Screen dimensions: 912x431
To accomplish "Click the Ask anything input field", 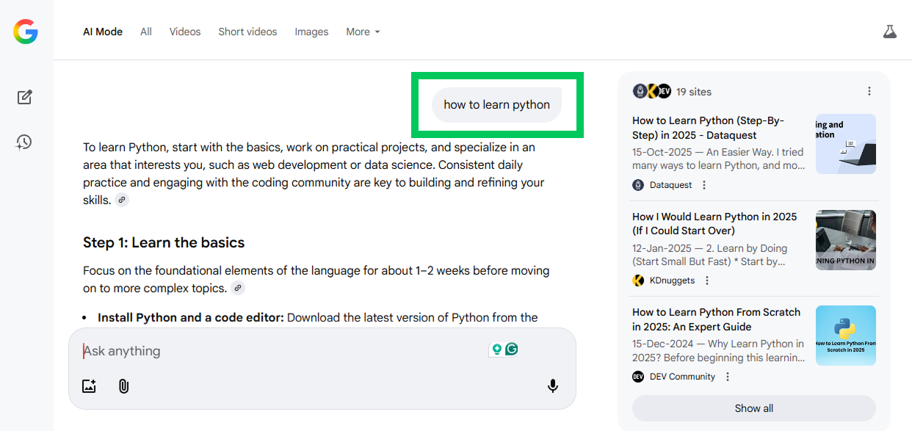I will 279,351.
